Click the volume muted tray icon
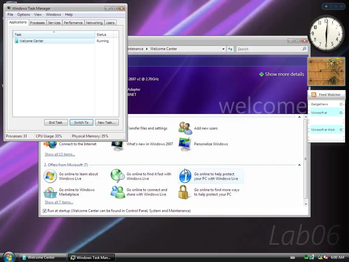This screenshot has width=349, height=262. click(x=326, y=257)
